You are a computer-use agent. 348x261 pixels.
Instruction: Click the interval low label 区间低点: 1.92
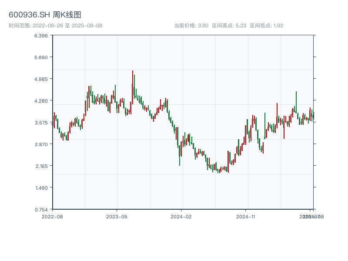[x=266, y=26]
